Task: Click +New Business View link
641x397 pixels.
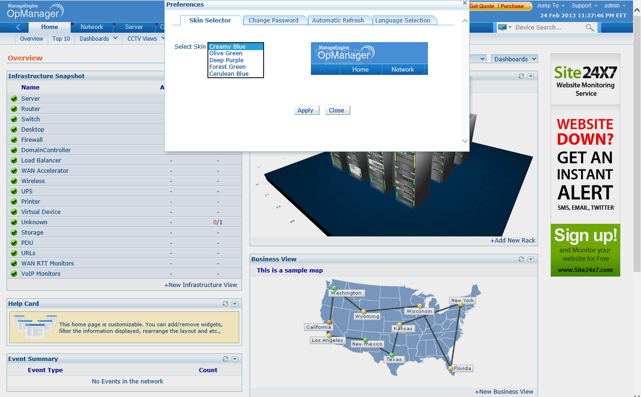Action: click(x=504, y=392)
